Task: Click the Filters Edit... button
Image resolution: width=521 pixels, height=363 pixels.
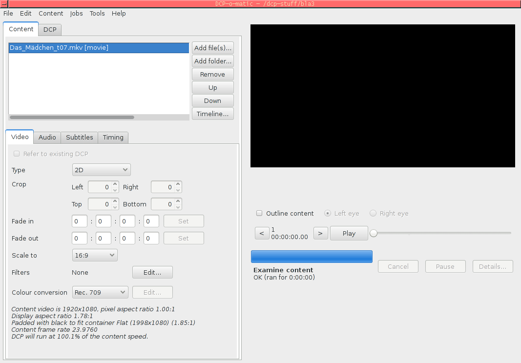Action: click(x=152, y=272)
